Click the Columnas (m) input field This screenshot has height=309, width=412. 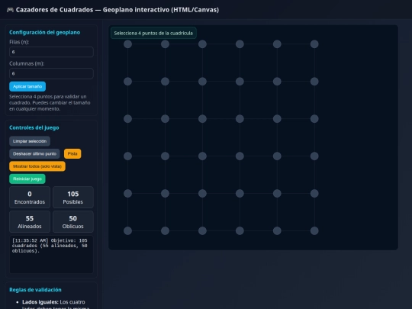(51, 73)
